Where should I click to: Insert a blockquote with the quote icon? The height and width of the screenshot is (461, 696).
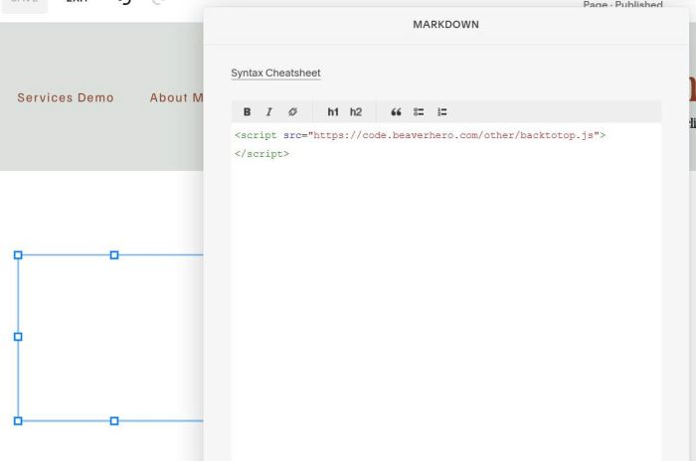click(396, 112)
